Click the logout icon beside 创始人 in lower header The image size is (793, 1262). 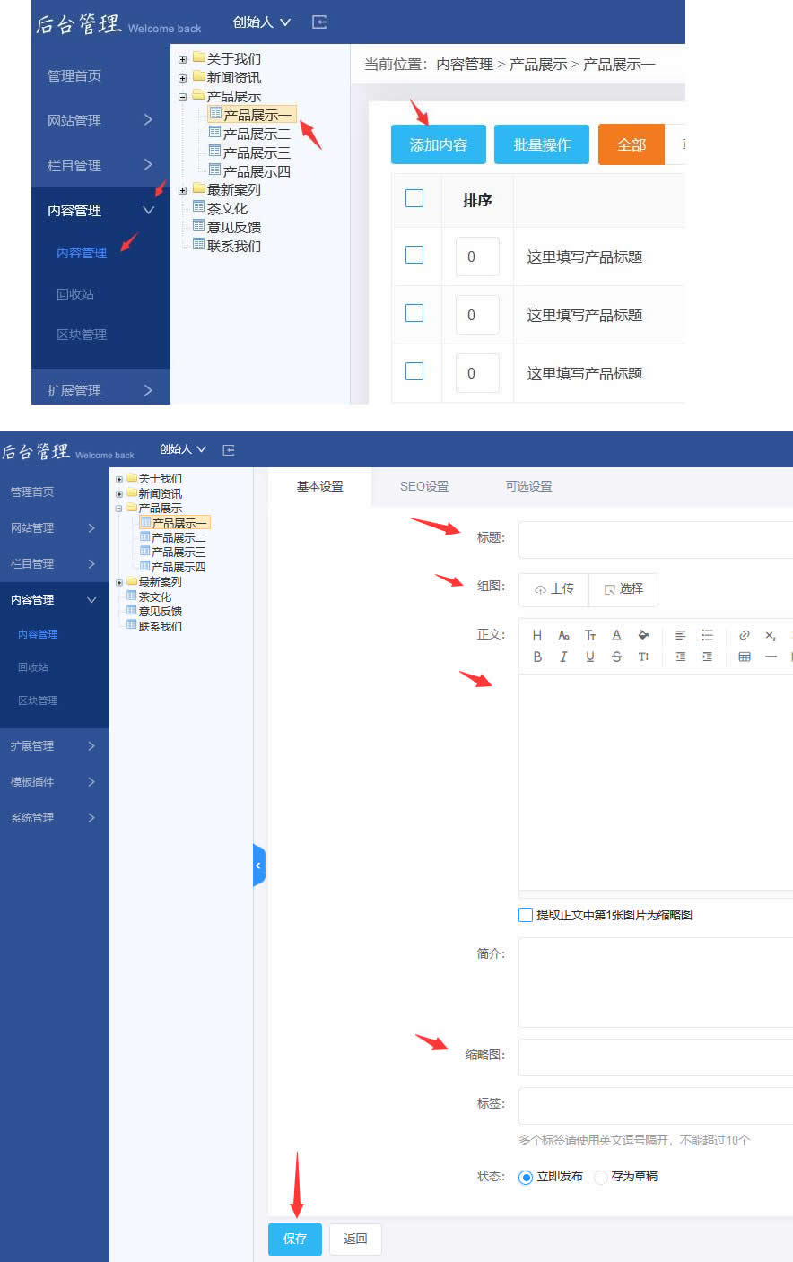point(229,449)
